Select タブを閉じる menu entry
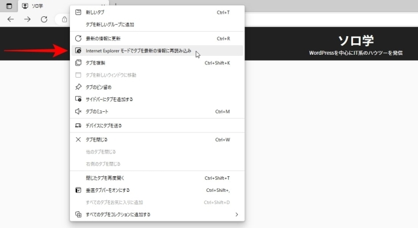 (x=157, y=140)
